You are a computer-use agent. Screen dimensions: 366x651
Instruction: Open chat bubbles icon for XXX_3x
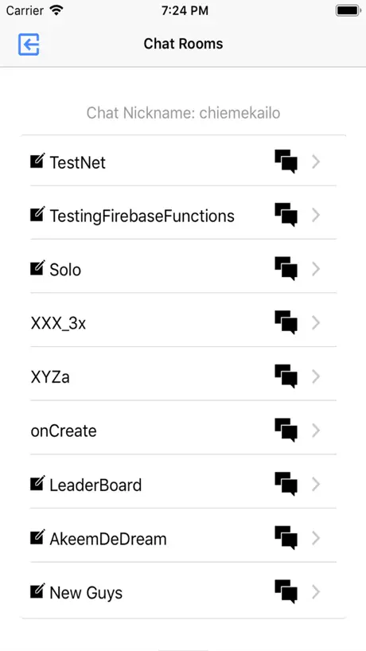coord(286,322)
